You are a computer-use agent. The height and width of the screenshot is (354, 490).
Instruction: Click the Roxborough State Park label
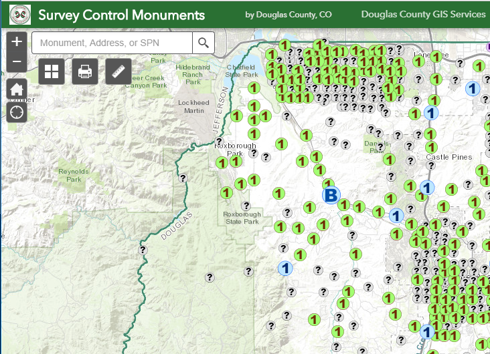click(242, 218)
